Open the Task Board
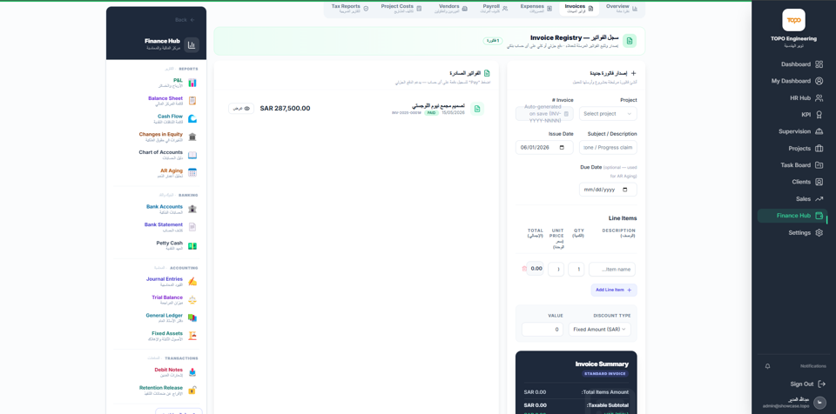Screen dimensions: 836x414 [792, 165]
